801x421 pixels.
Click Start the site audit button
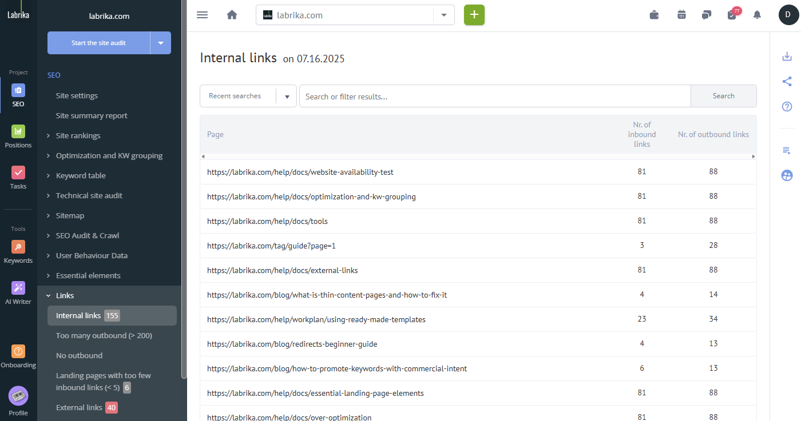98,43
